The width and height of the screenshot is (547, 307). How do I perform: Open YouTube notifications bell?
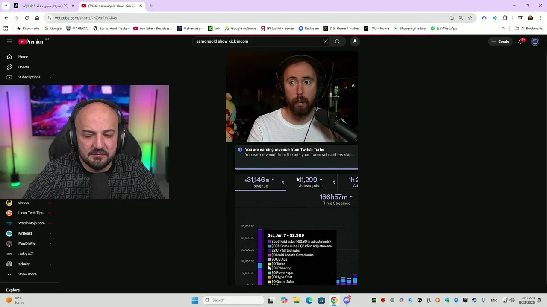(521, 41)
